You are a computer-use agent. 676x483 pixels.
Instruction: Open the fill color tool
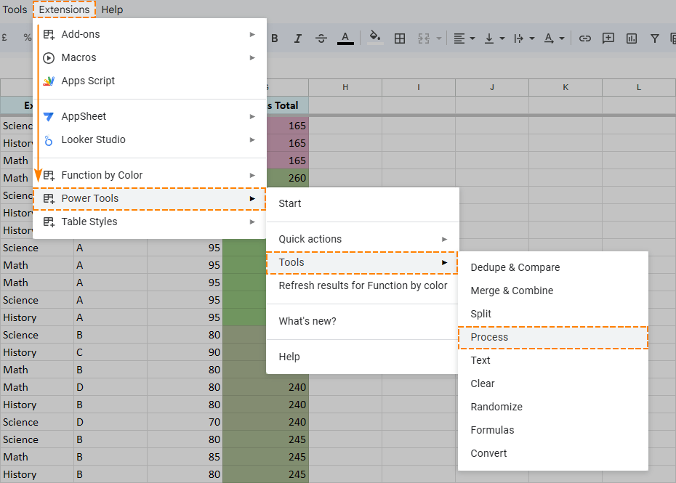[x=375, y=38]
